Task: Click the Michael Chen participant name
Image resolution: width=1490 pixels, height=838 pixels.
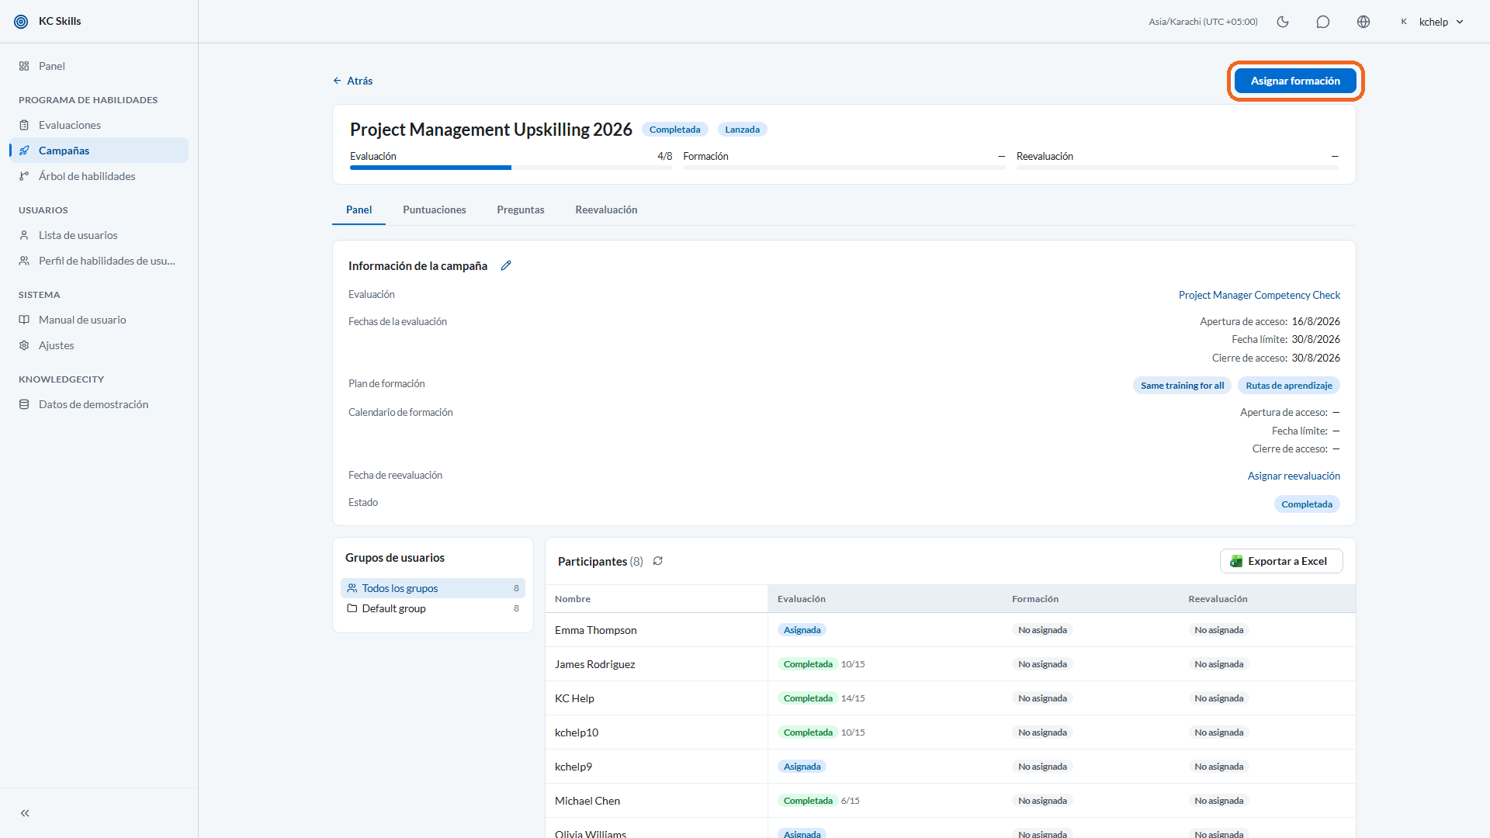Action: point(587,801)
